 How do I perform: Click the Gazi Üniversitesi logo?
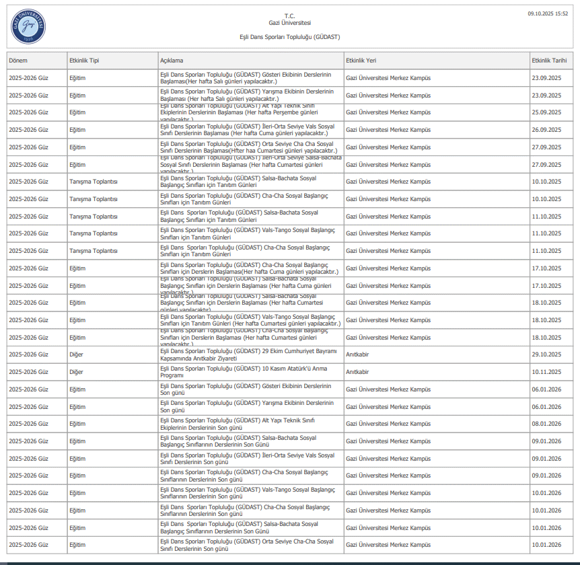(28, 26)
